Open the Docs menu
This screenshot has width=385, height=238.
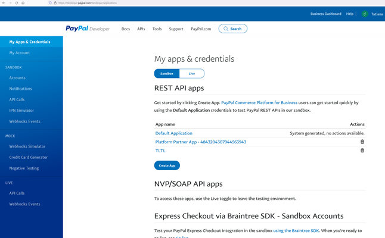point(125,29)
